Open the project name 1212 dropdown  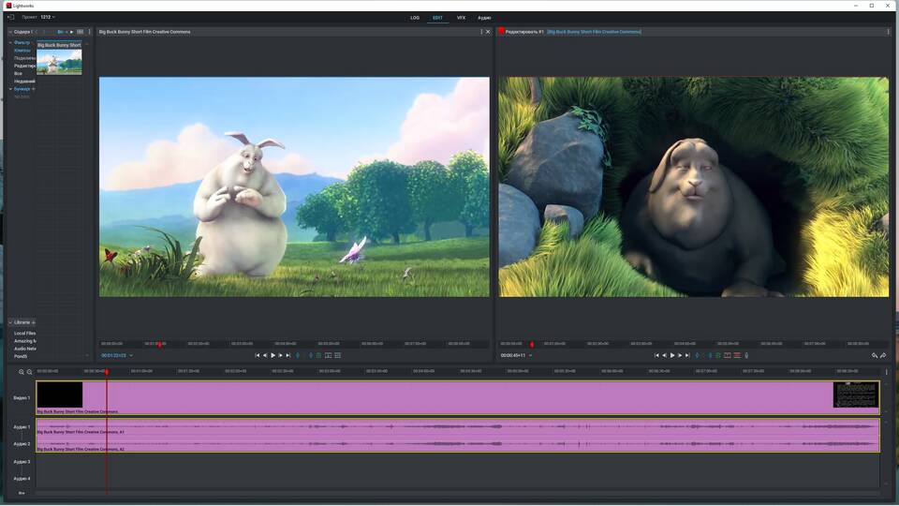[47, 17]
